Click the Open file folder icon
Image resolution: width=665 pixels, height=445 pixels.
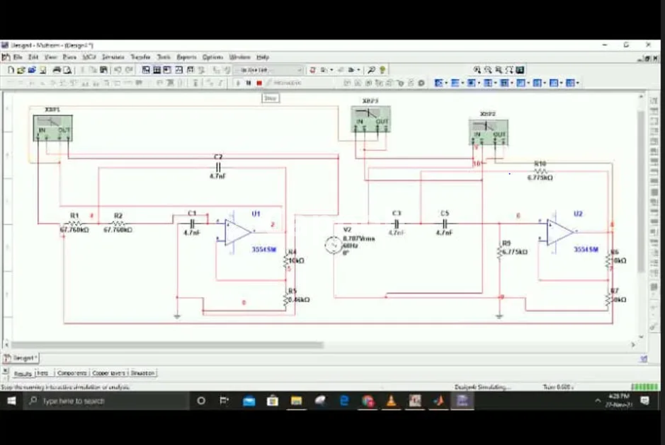point(21,70)
